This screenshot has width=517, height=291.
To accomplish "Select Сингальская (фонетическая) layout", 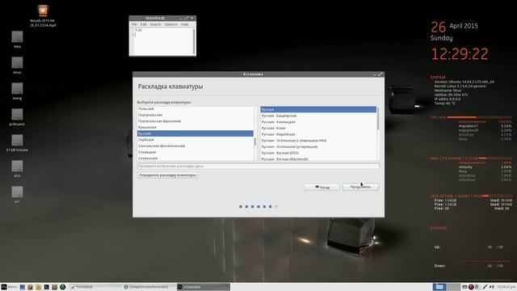I will [x=195, y=145].
